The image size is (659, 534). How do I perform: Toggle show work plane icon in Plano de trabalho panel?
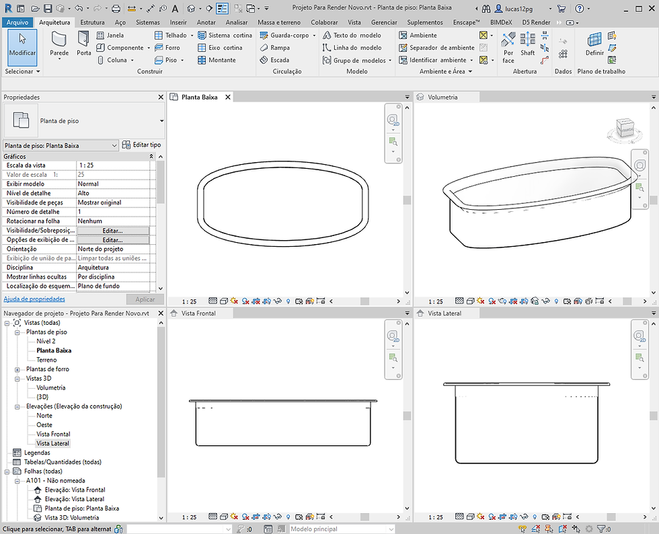click(x=613, y=36)
